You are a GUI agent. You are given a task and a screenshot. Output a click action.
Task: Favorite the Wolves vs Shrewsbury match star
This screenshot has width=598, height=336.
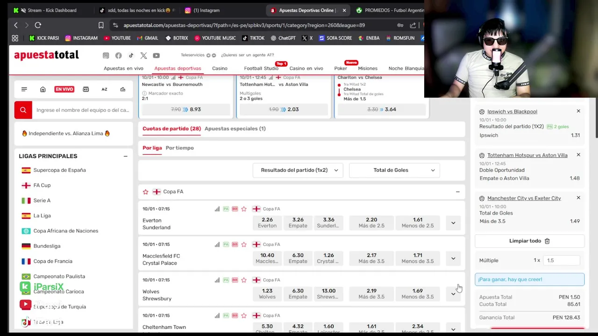pos(243,280)
